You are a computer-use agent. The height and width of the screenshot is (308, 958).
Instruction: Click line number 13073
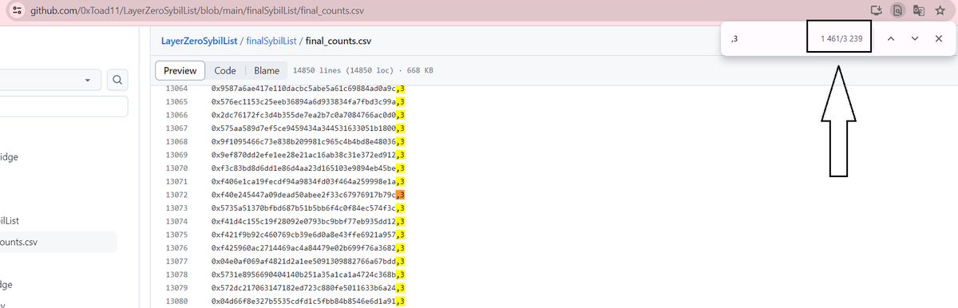(176, 207)
